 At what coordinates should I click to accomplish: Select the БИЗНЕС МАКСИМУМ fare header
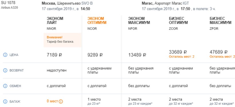click(x=220, y=20)
